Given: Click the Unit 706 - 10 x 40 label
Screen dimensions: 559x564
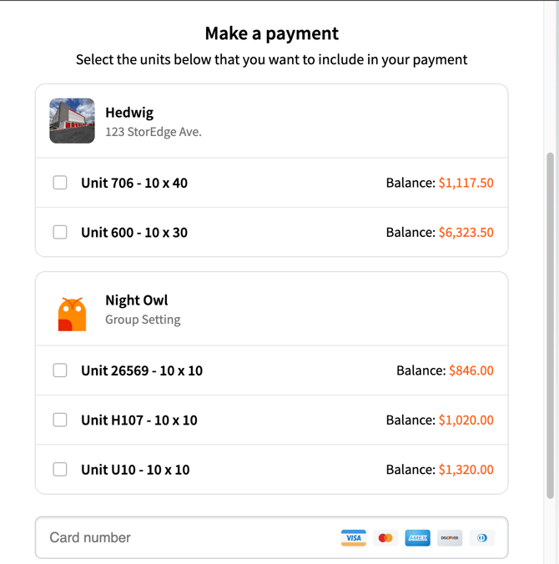Looking at the screenshot, I should pyautogui.click(x=134, y=183).
